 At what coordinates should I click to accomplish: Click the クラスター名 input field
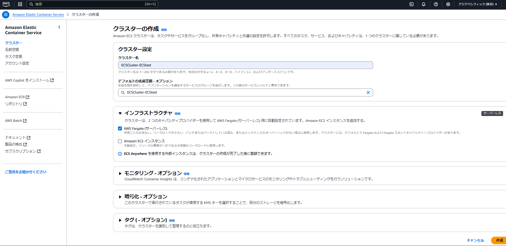point(245,65)
